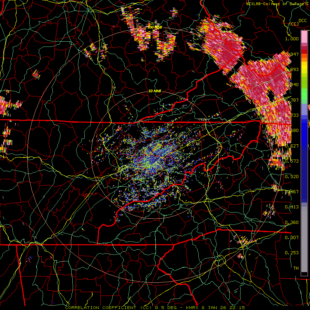
Task: Select the 0.520 scale value
Action: 292,176
